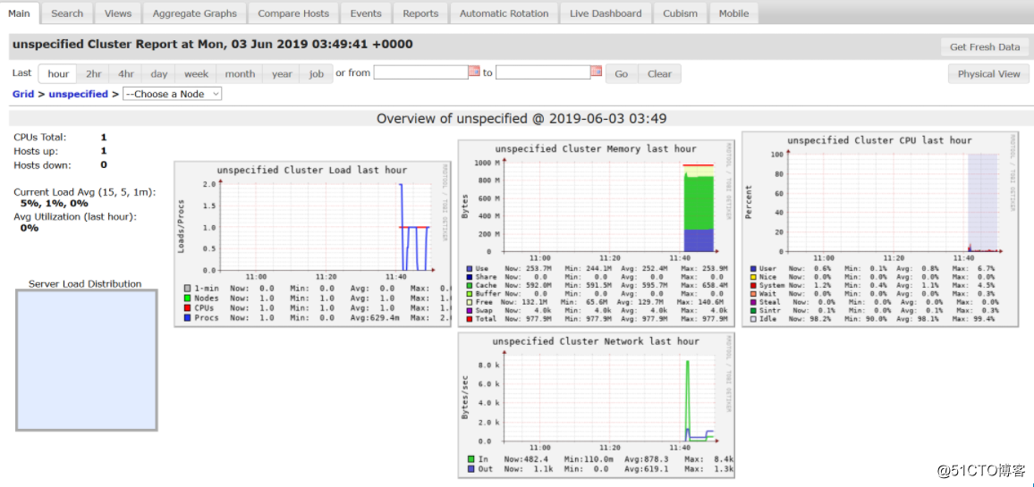Open the Cluster Memory last hour graph

click(x=596, y=233)
